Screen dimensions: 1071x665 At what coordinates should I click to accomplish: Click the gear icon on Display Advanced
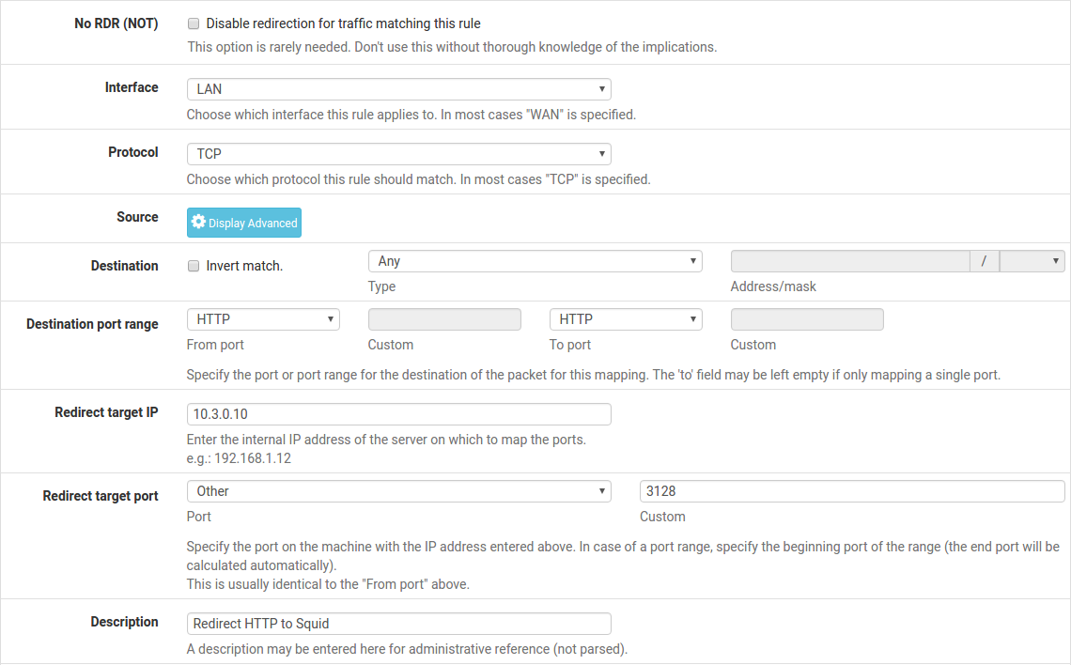pos(198,223)
